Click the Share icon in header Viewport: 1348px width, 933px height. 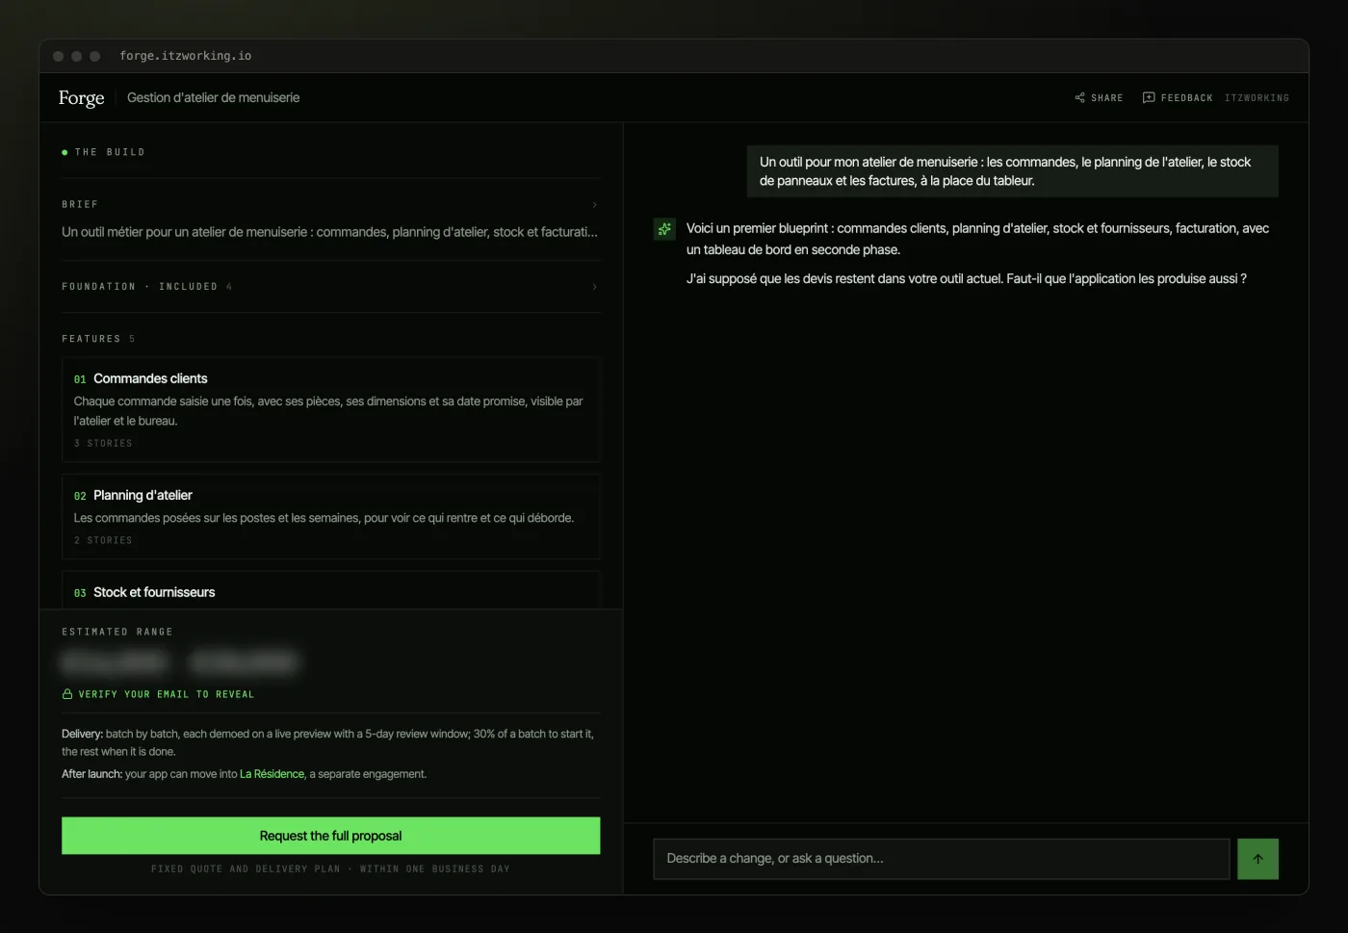click(x=1079, y=97)
